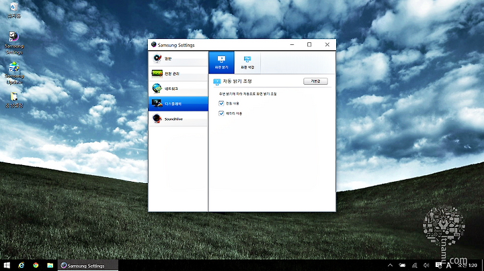
Task: Click the taskbar clock showing 1:20
Action: pyautogui.click(x=467, y=265)
